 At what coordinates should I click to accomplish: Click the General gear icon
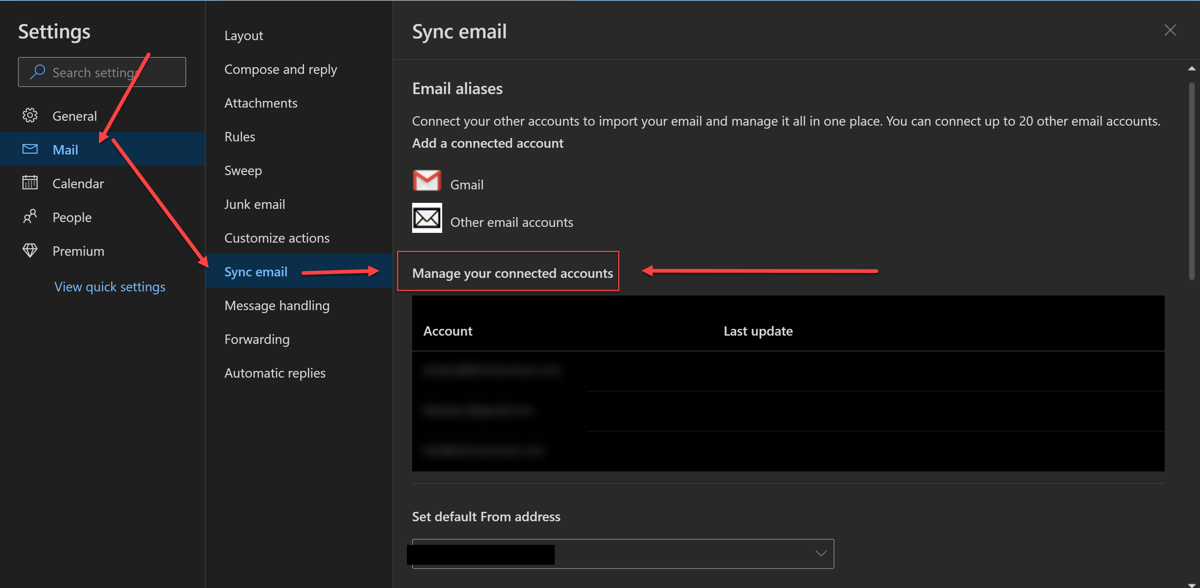(x=30, y=115)
